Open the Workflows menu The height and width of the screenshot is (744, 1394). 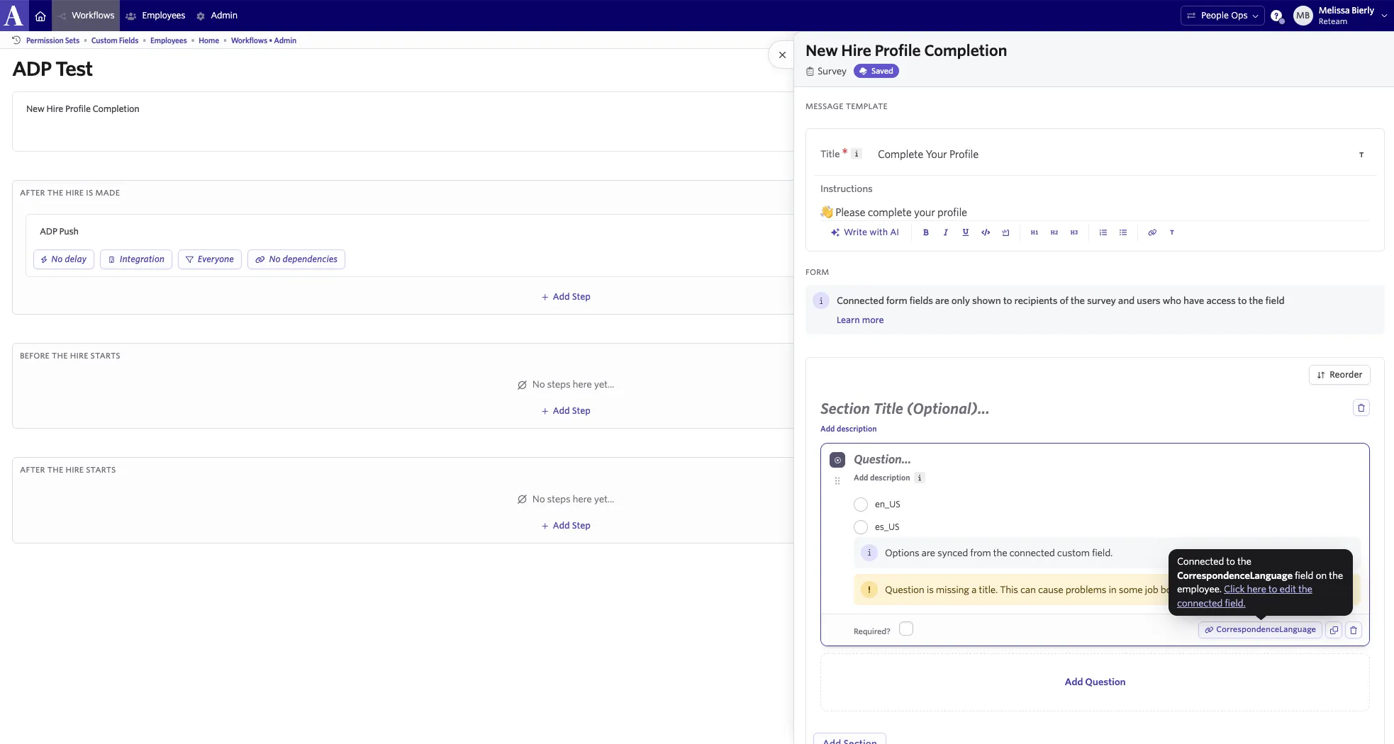point(86,16)
